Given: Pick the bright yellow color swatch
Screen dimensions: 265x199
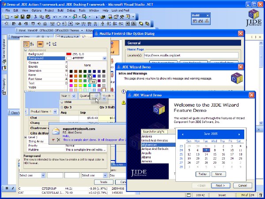Looking at the screenshot, I should tap(80, 86).
